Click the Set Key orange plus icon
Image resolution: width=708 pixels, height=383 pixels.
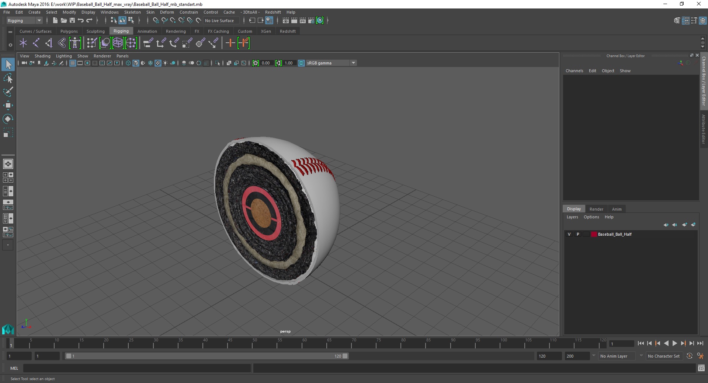[x=230, y=43]
